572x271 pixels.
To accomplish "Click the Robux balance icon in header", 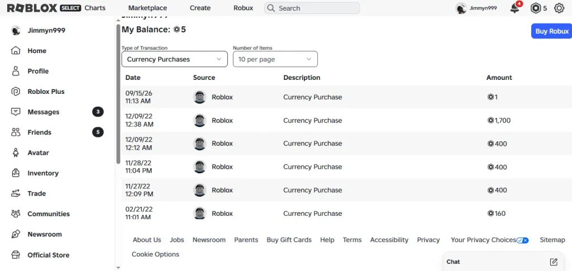I will [x=536, y=8].
